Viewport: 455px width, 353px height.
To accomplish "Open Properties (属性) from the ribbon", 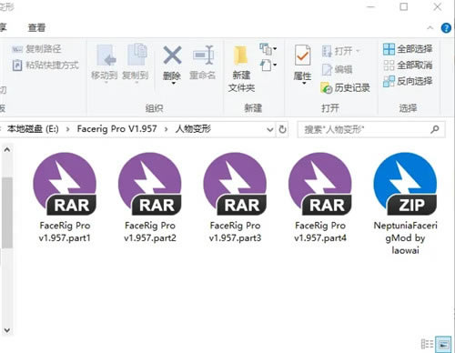I will pos(302,64).
